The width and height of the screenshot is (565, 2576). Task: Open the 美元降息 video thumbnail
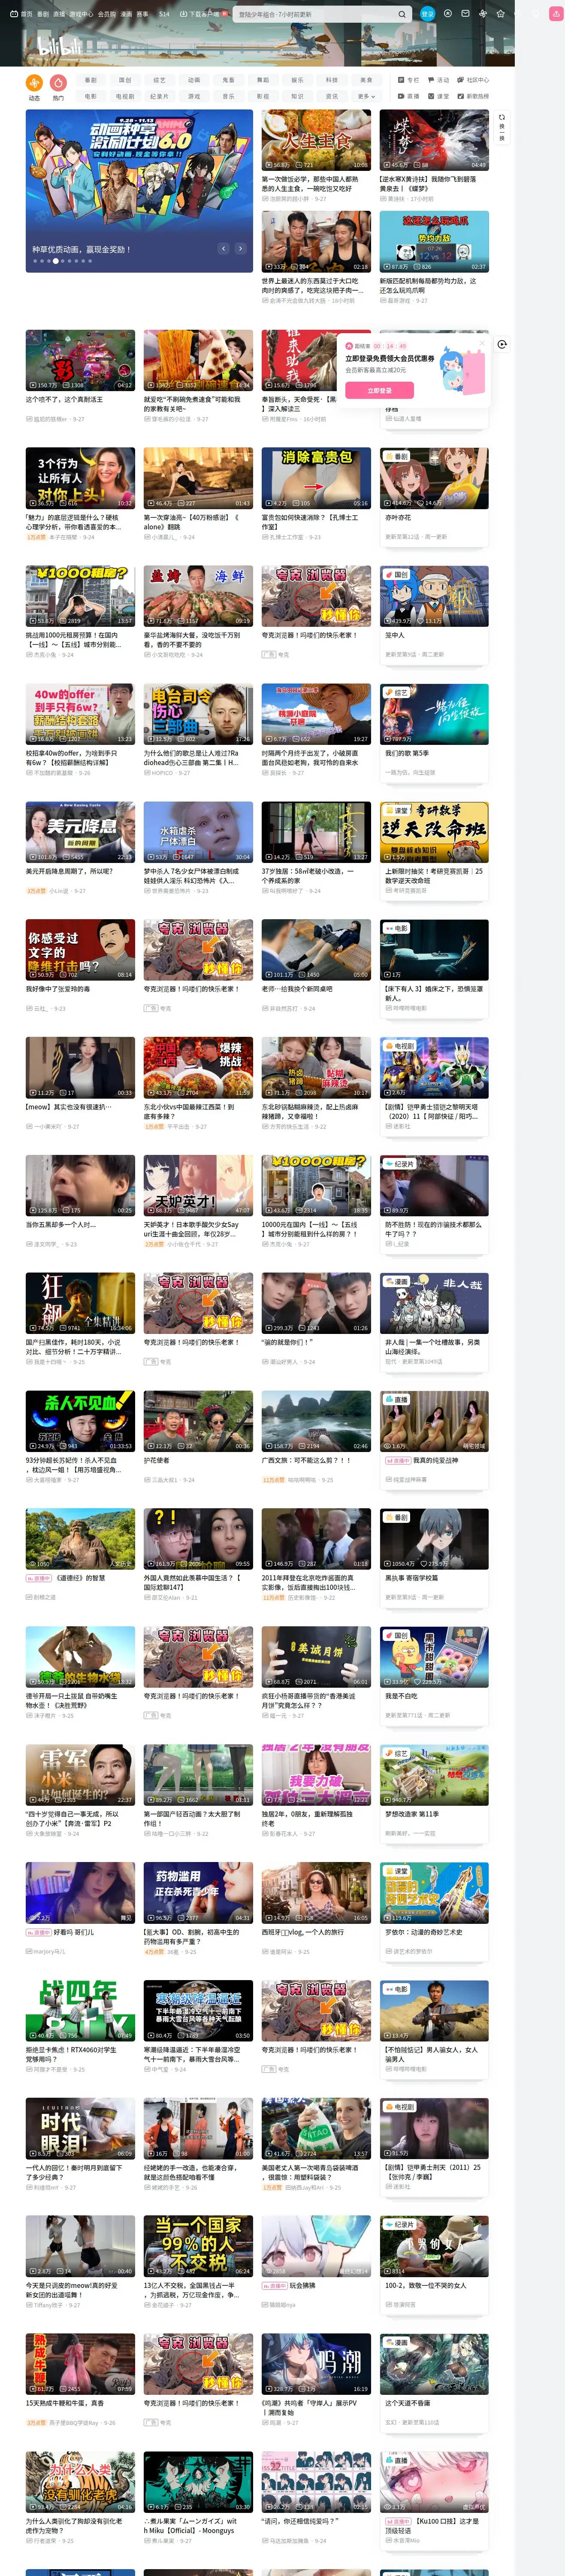coord(80,832)
